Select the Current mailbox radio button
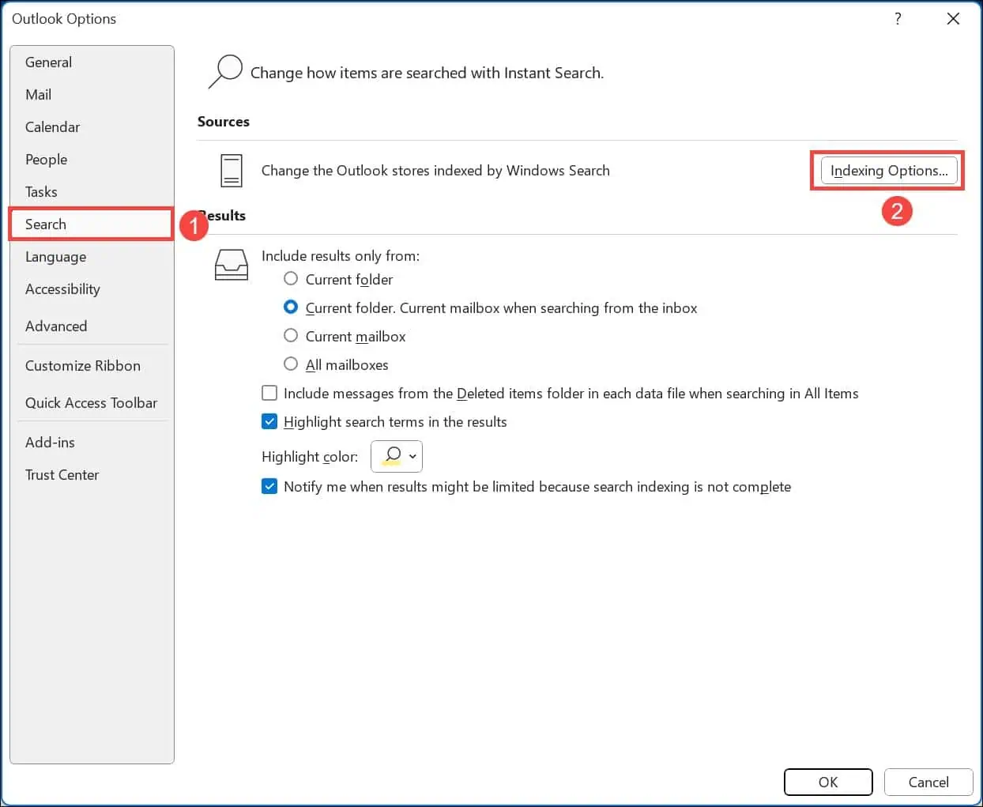This screenshot has width=983, height=807. pos(291,336)
